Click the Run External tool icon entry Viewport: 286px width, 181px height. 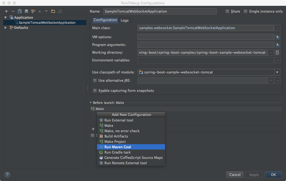(x=101, y=120)
